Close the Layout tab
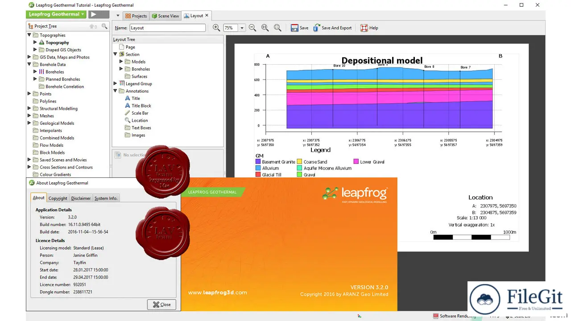 (x=207, y=16)
